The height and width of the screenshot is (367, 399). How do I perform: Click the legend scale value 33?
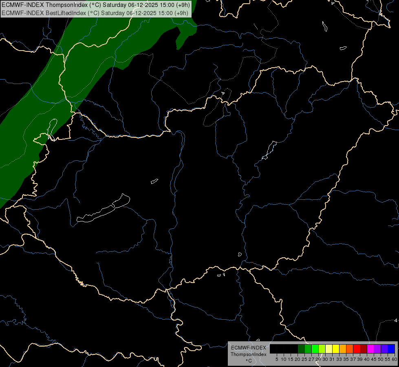point(339,359)
